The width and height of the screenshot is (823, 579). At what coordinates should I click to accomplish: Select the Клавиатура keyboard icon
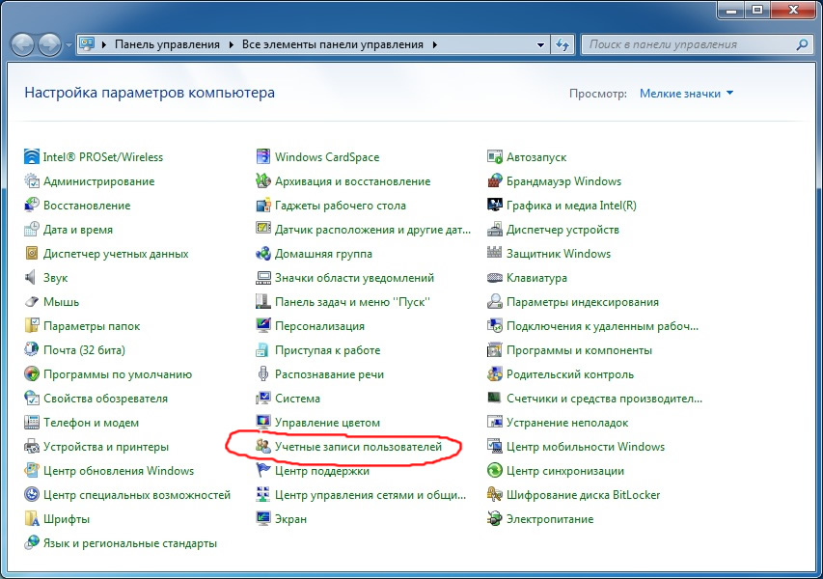[x=494, y=278]
